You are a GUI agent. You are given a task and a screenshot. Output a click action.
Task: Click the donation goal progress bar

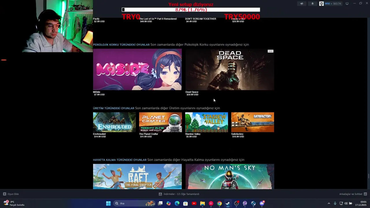pyautogui.click(x=191, y=10)
